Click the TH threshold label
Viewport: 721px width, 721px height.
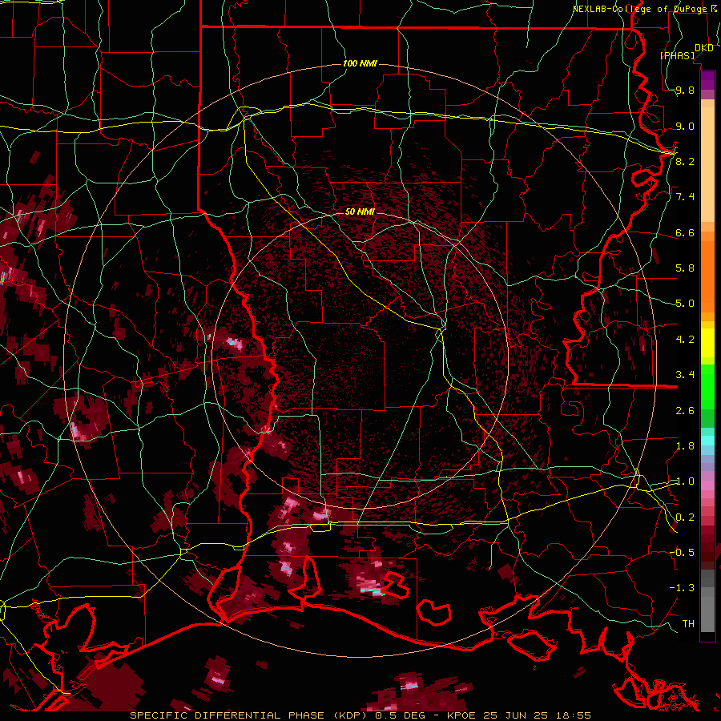688,623
